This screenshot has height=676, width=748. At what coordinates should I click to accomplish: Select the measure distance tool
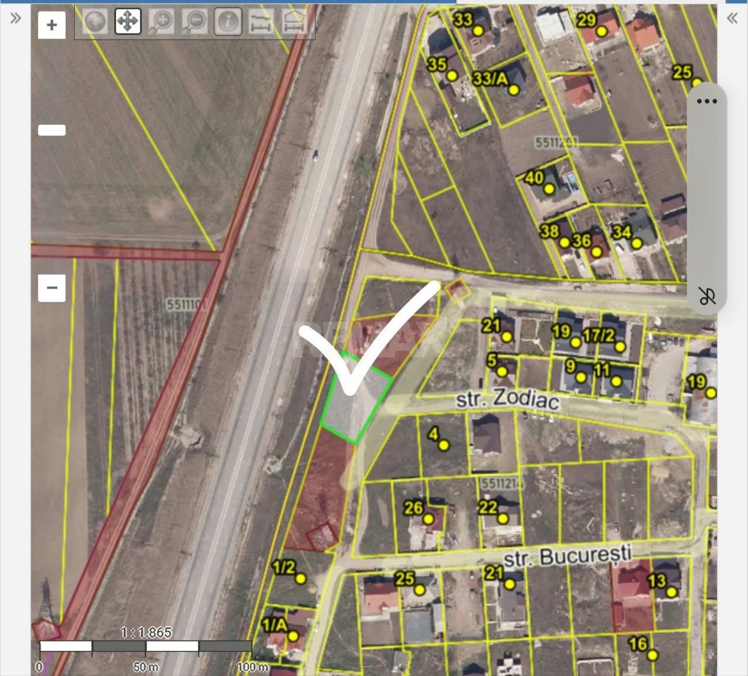262,21
